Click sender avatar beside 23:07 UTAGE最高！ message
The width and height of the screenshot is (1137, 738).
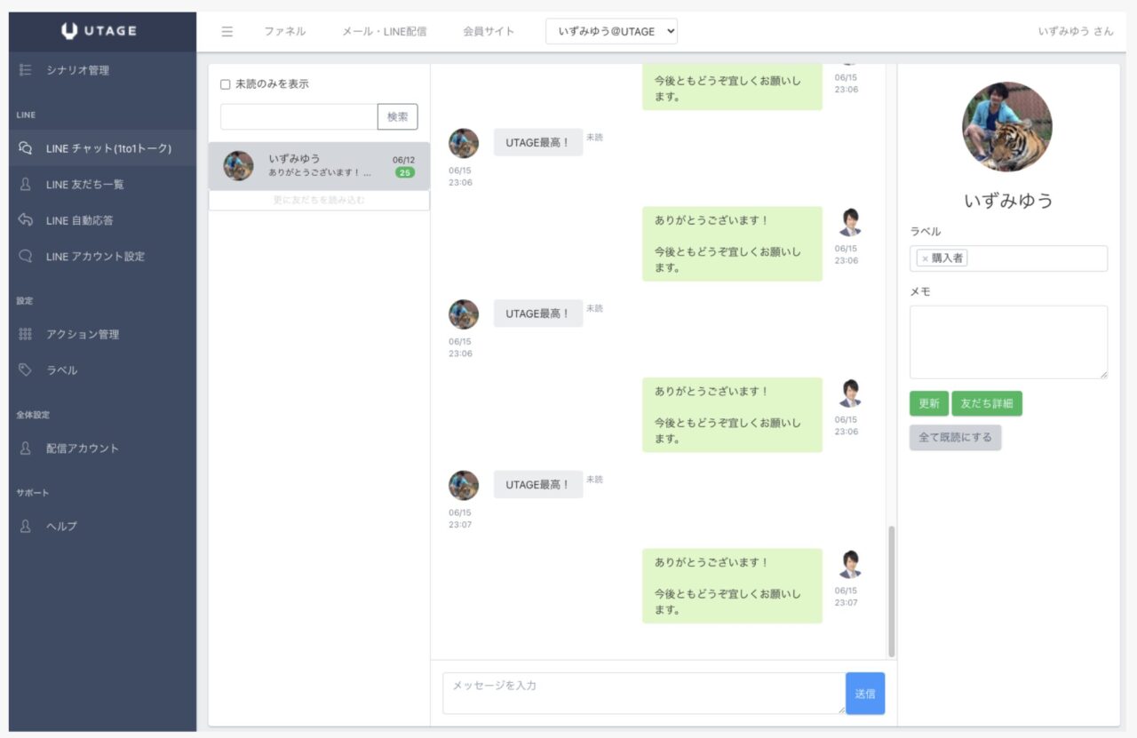pos(464,485)
